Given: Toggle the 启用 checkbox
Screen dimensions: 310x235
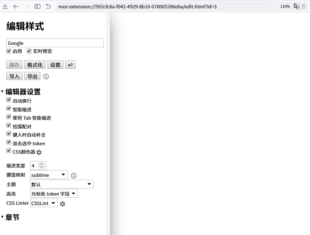Looking at the screenshot, I should click(9, 51).
